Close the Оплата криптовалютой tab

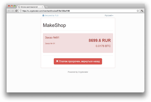[43, 7]
